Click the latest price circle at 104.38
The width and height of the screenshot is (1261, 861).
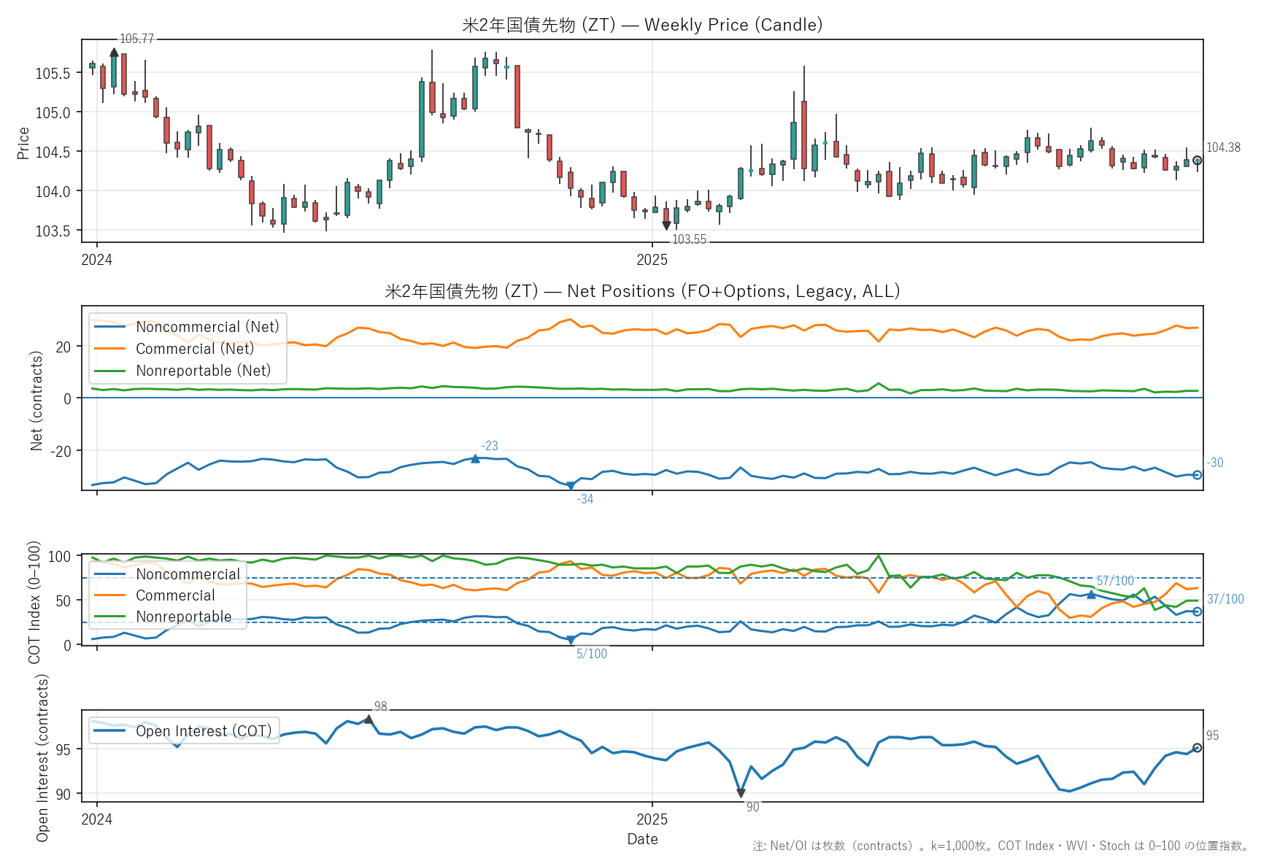(x=1197, y=161)
